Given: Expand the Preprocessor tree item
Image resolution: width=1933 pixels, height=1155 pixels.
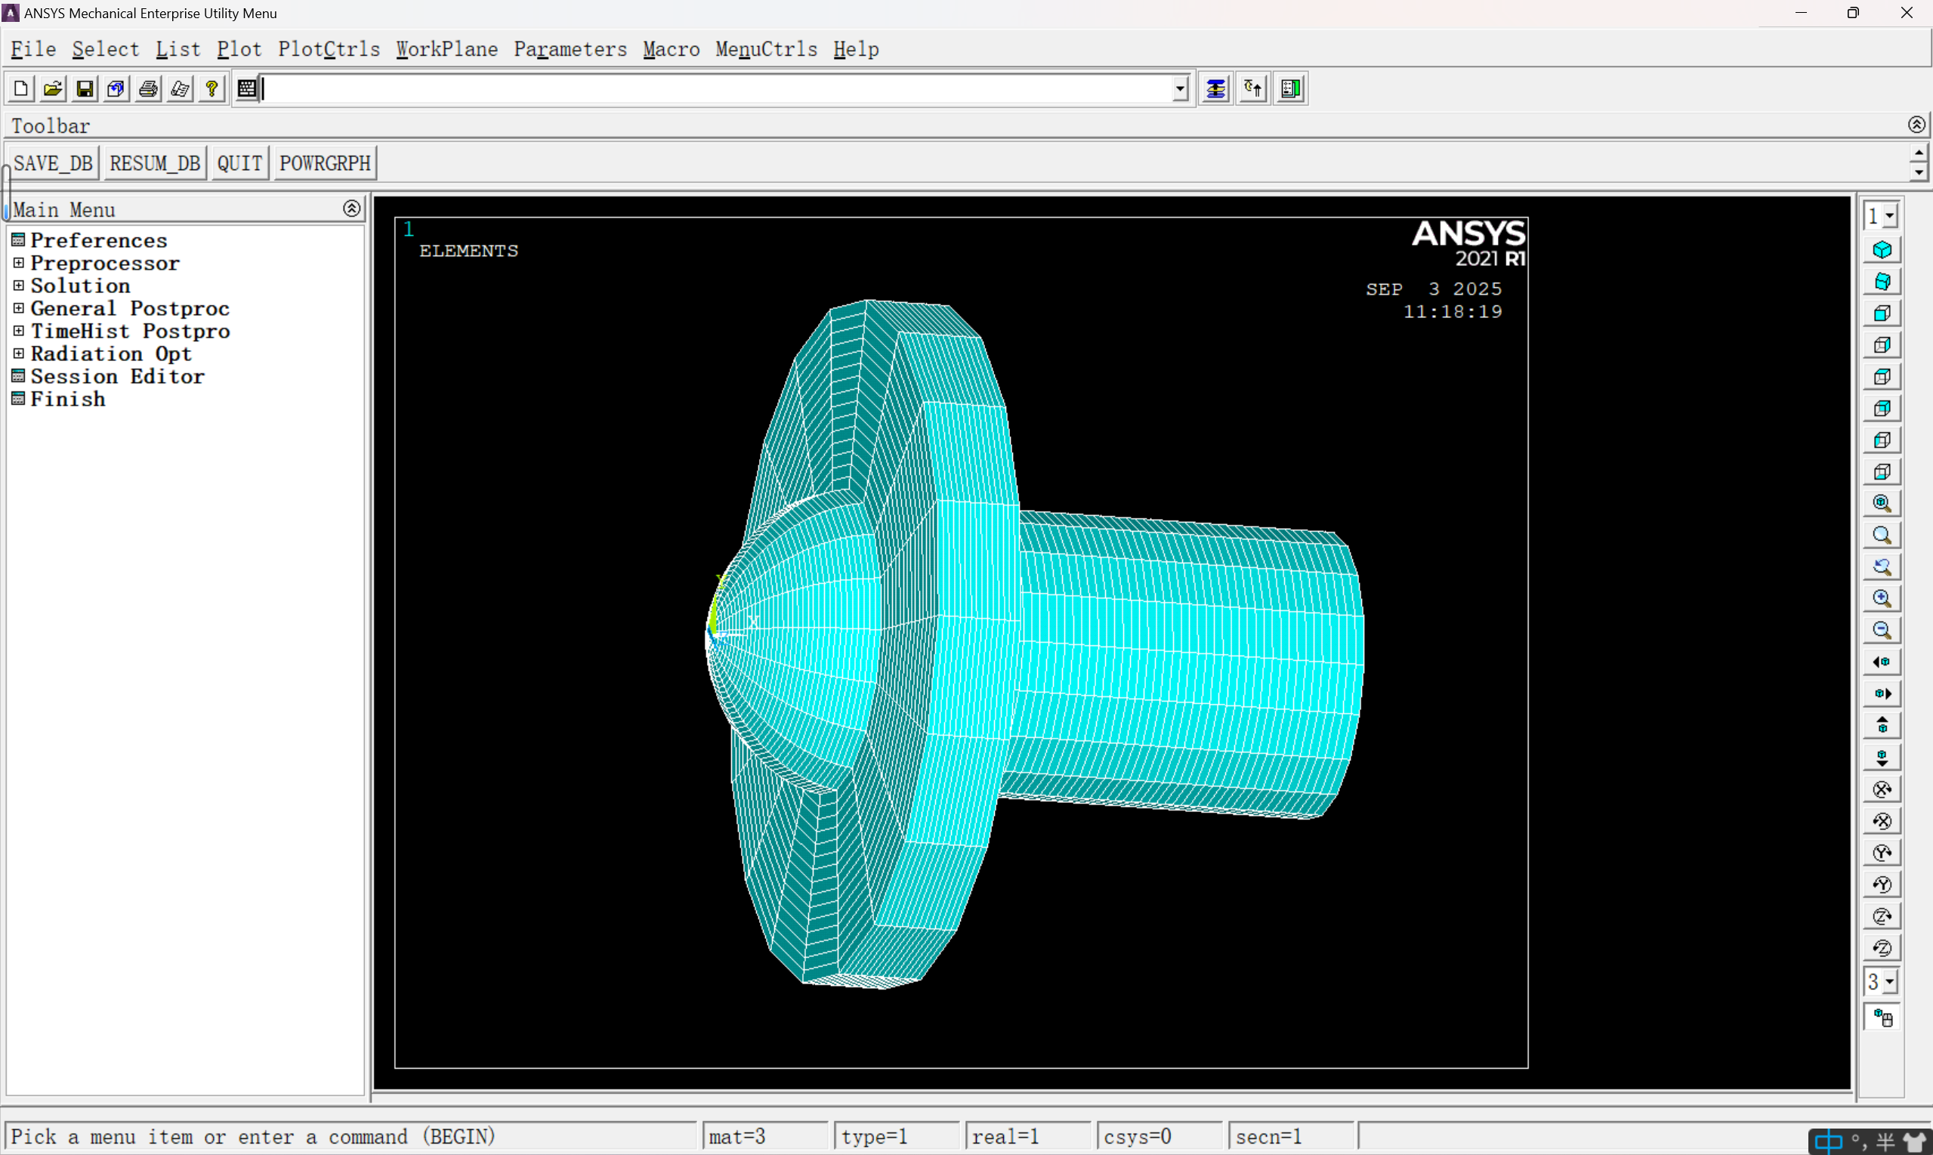Looking at the screenshot, I should coord(19,263).
